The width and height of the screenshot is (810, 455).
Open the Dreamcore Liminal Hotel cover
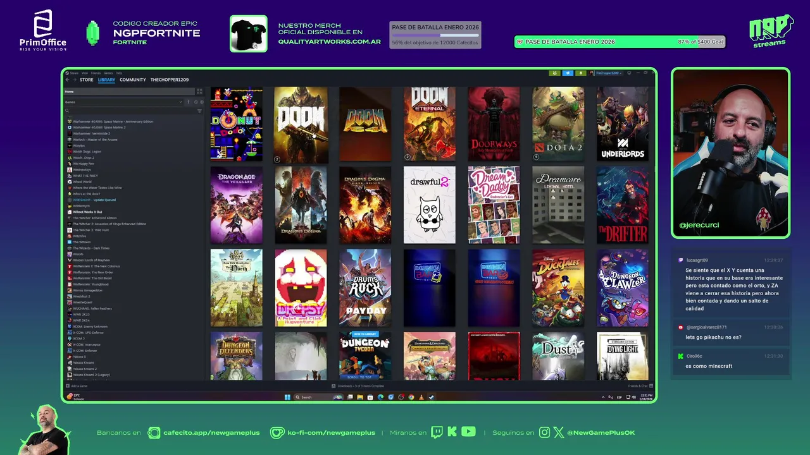point(558,205)
